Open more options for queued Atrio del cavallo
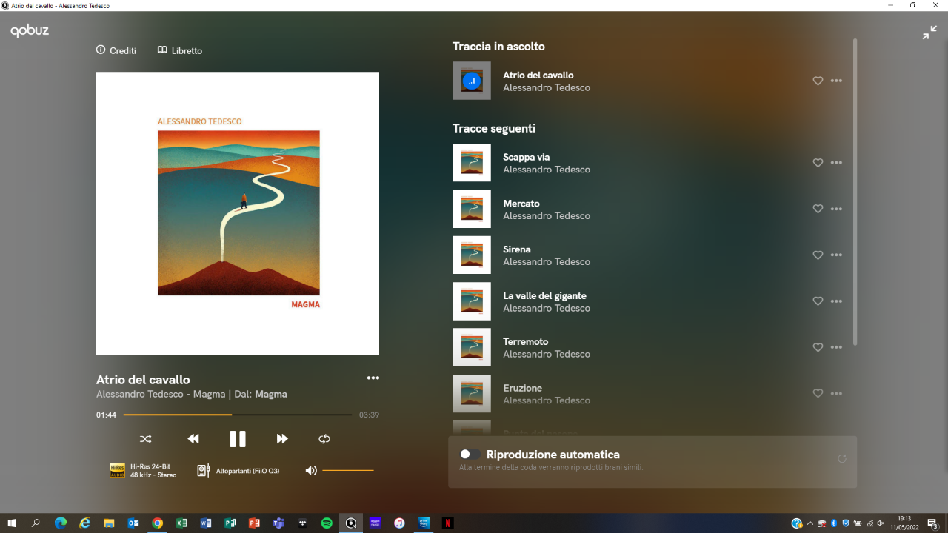The width and height of the screenshot is (948, 533). pyautogui.click(x=836, y=81)
